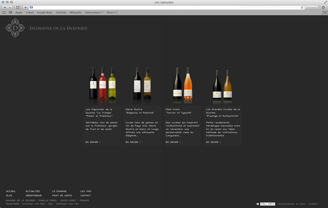328x208 pixels.
Task: Open the Blog menu item
Action: coord(9,195)
